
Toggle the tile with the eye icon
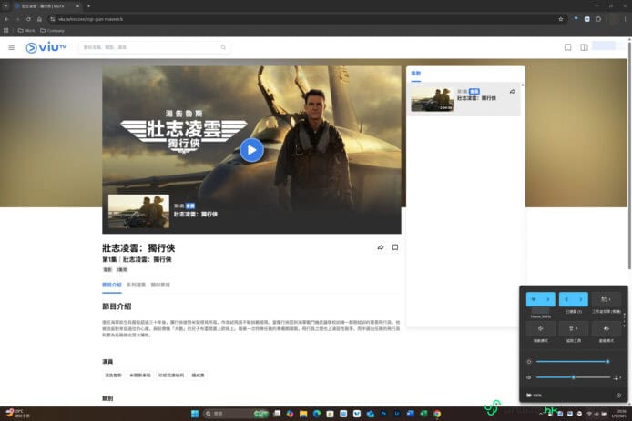(x=607, y=329)
